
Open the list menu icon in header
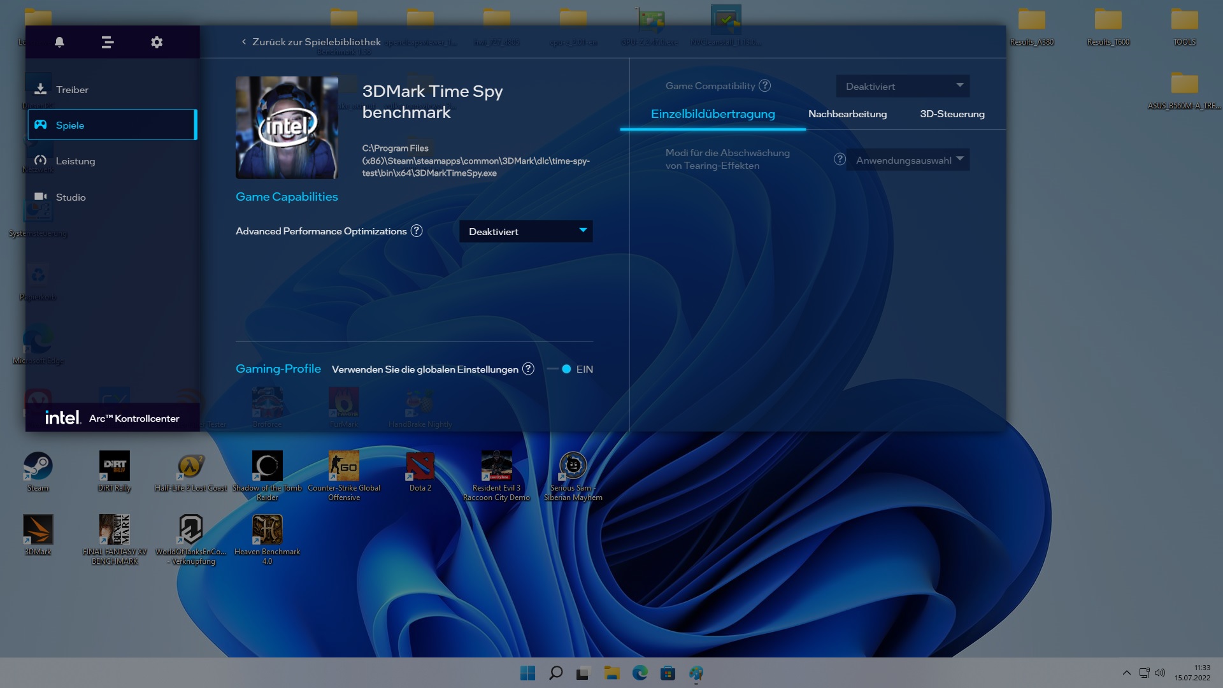108,42
